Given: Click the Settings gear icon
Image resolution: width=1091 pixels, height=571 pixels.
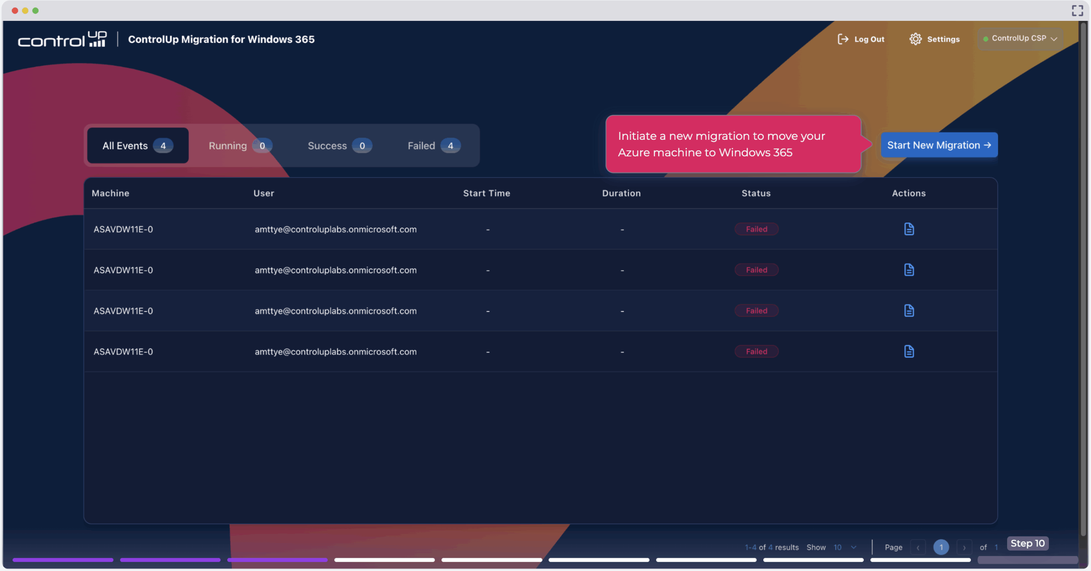Looking at the screenshot, I should [915, 39].
